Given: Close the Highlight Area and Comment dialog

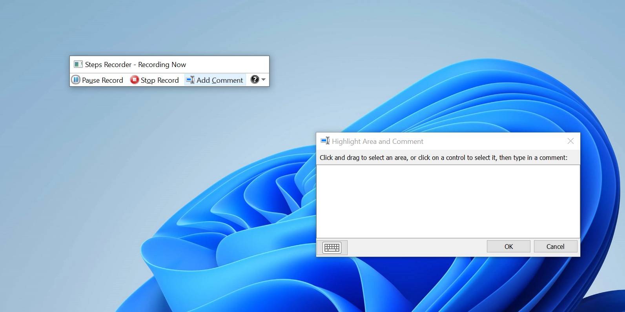Looking at the screenshot, I should (x=570, y=141).
